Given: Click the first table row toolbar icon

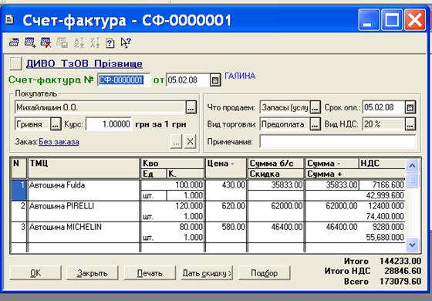Looking at the screenshot, I should click(14, 42).
